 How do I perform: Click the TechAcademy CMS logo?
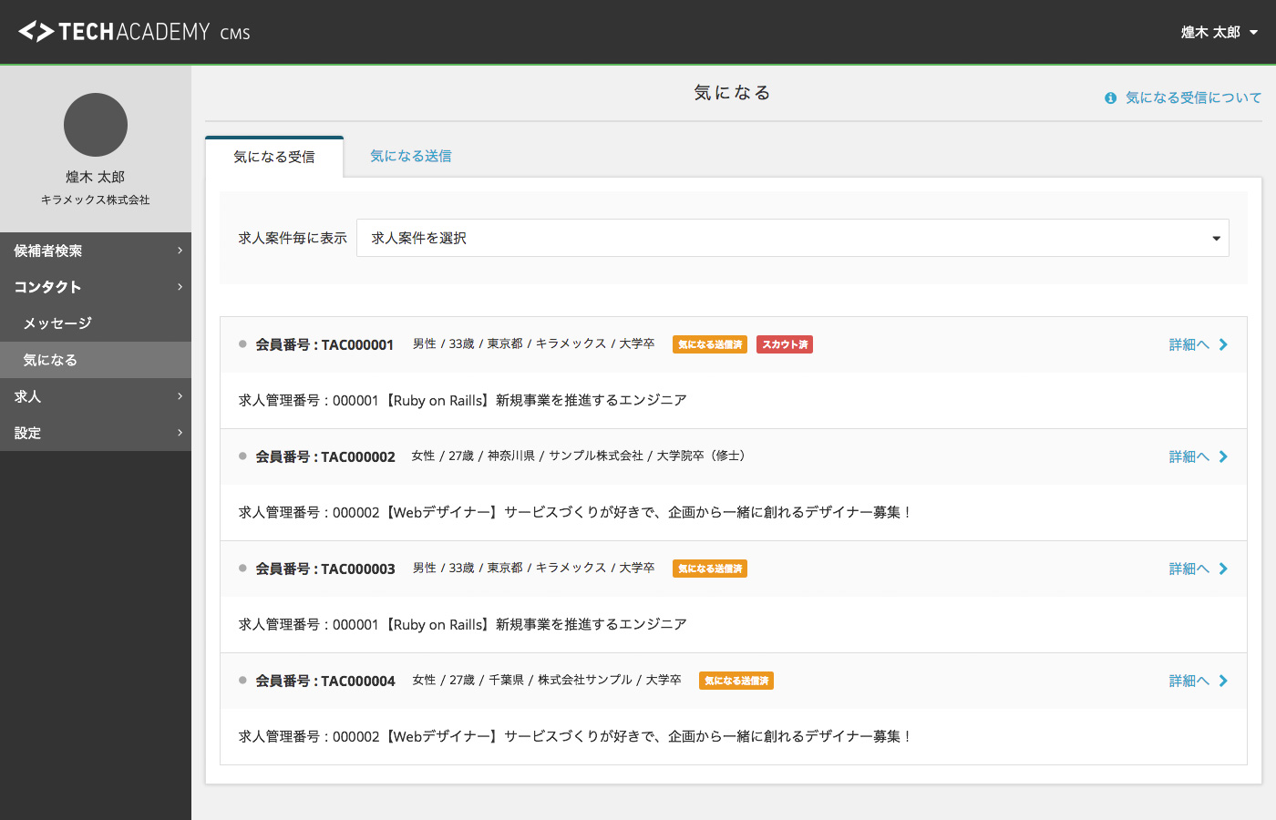click(134, 32)
